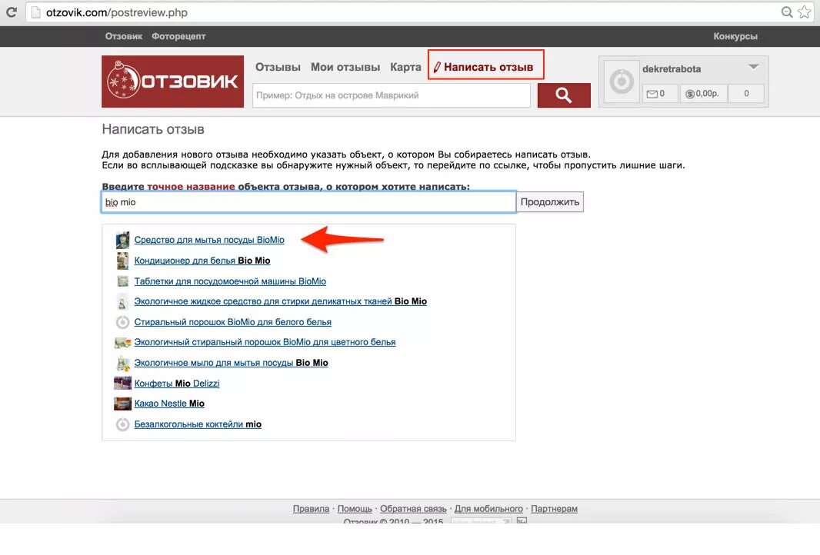Click thumbnail beside Какао Nestle Mio

tap(122, 404)
